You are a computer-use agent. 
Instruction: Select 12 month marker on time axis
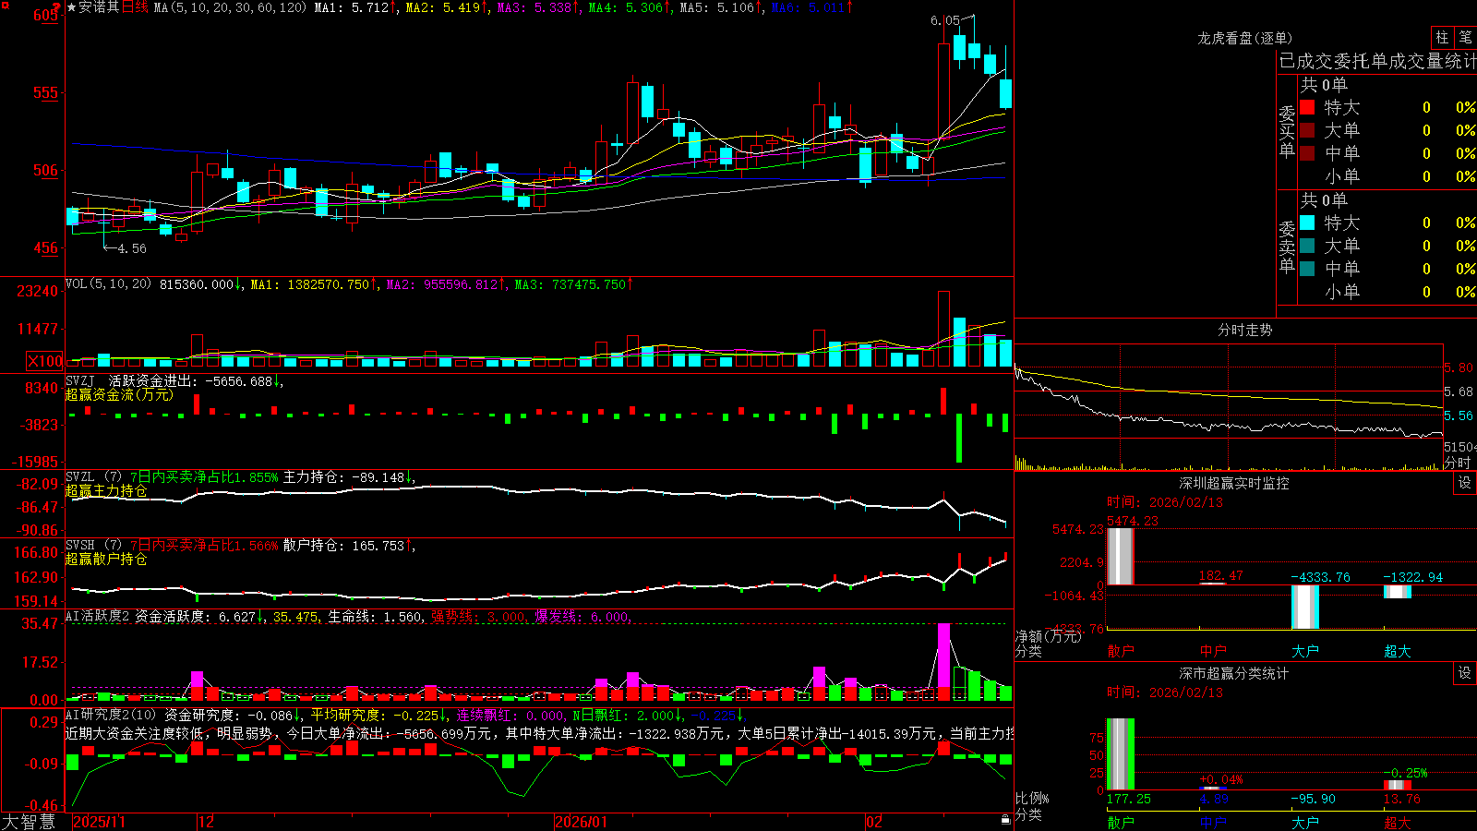(207, 822)
